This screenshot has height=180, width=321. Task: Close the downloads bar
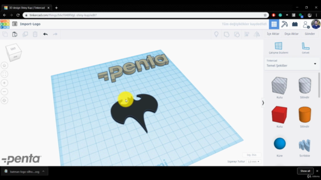pyautogui.click(x=317, y=171)
